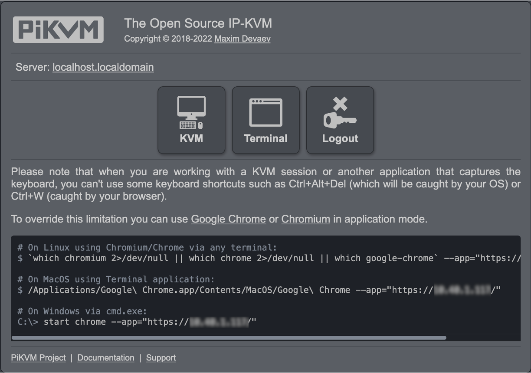The height and width of the screenshot is (373, 531).
Task: Open the KVM console
Action: [191, 120]
